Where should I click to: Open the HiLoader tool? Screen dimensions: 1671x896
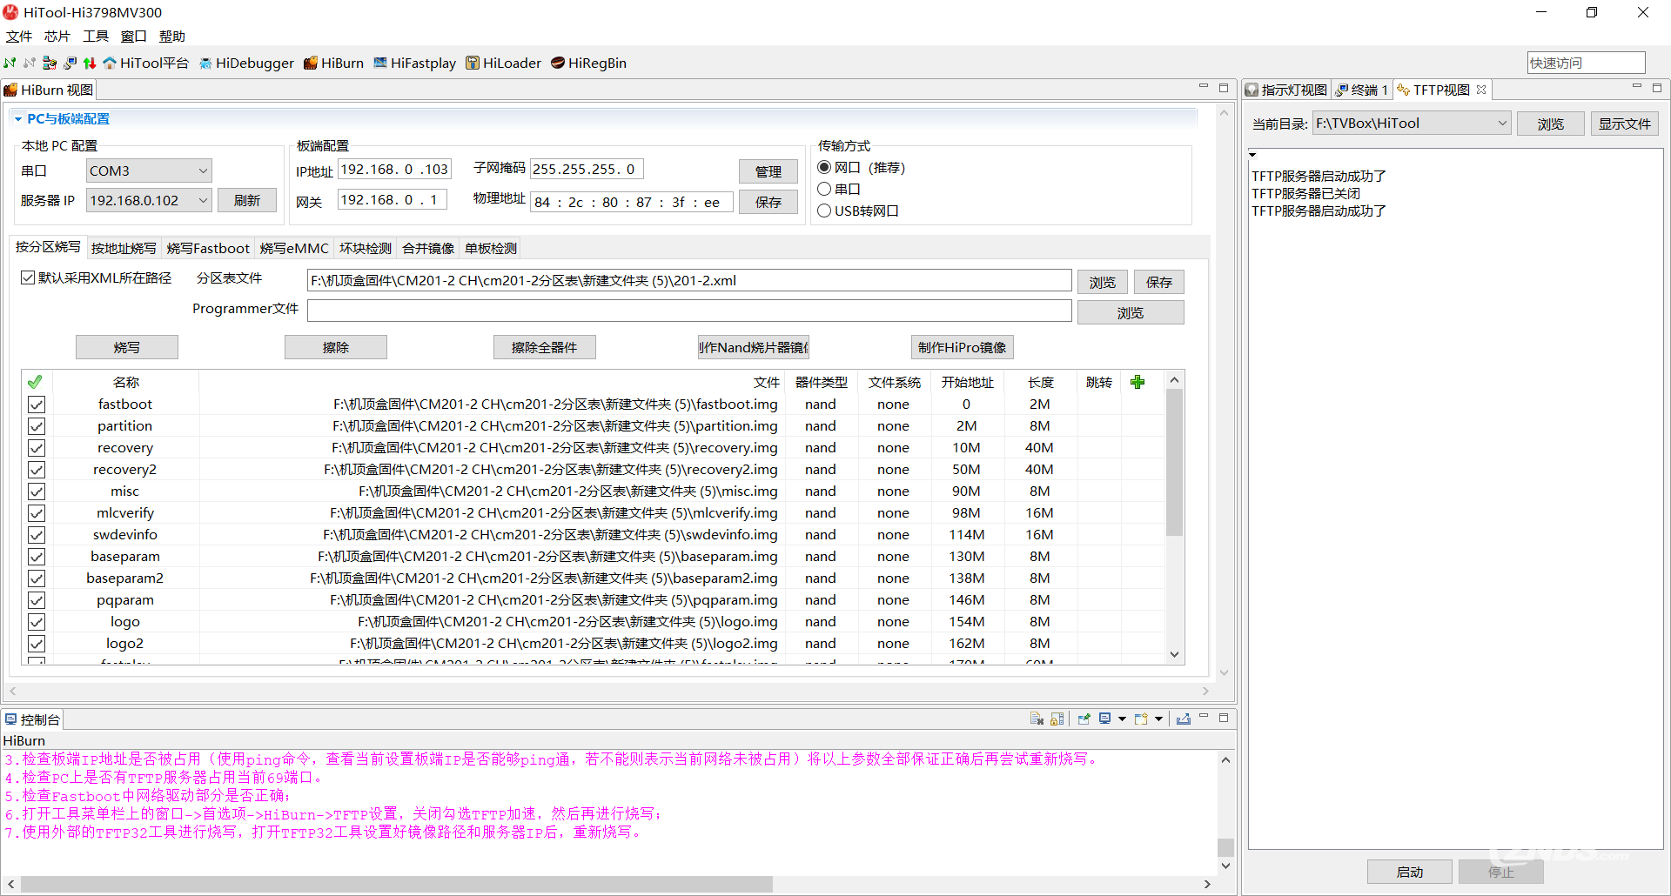click(x=503, y=63)
